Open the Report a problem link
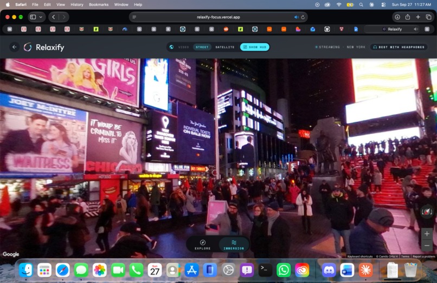Screen dimensions: 437x283 [423, 256]
